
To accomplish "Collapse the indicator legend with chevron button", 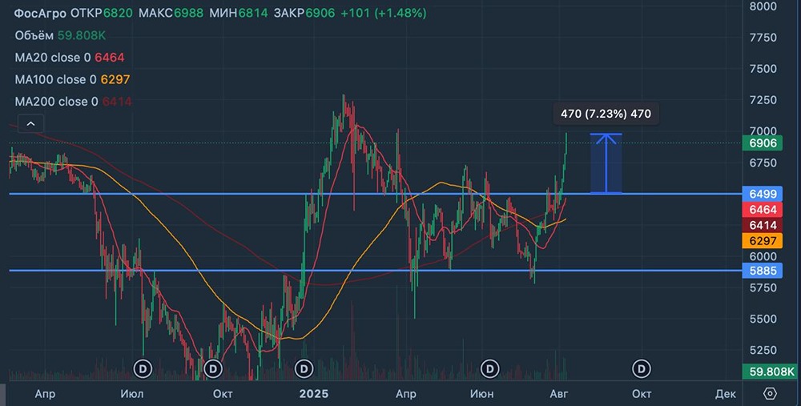I will [x=30, y=124].
